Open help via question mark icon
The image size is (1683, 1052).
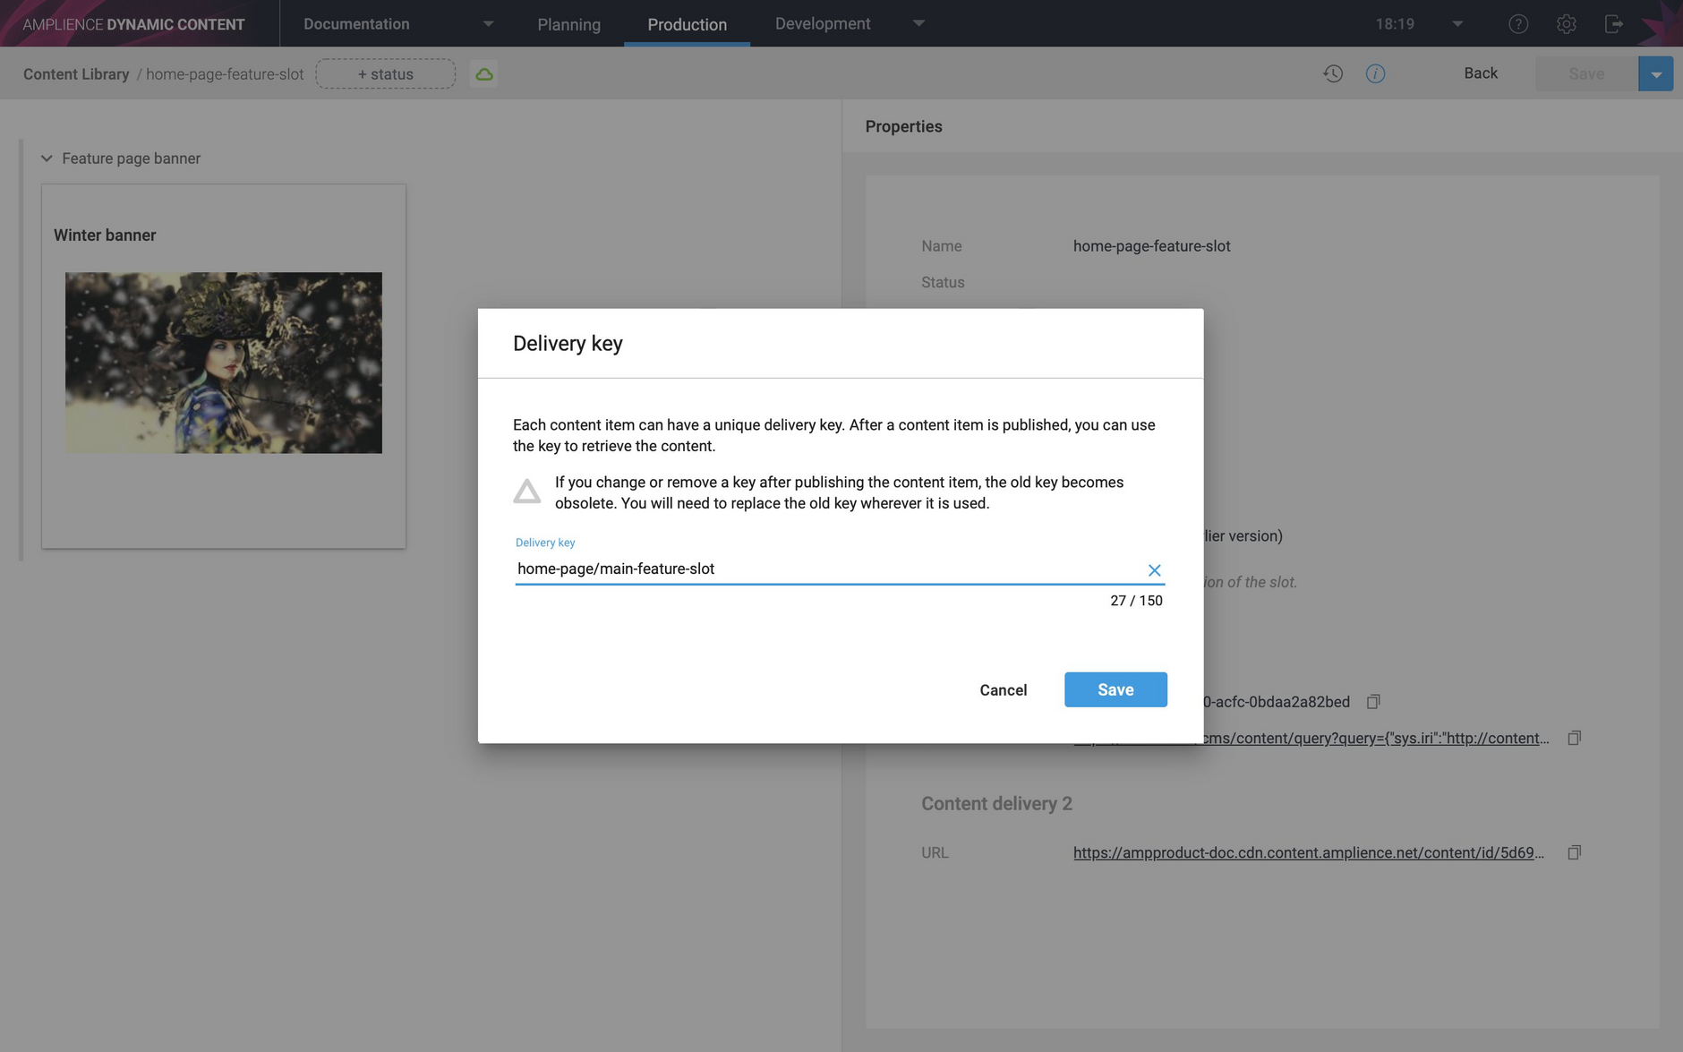point(1517,23)
